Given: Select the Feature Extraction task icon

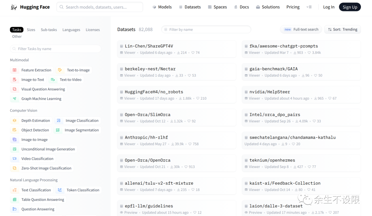Looking at the screenshot, I should pyautogui.click(x=14, y=70).
